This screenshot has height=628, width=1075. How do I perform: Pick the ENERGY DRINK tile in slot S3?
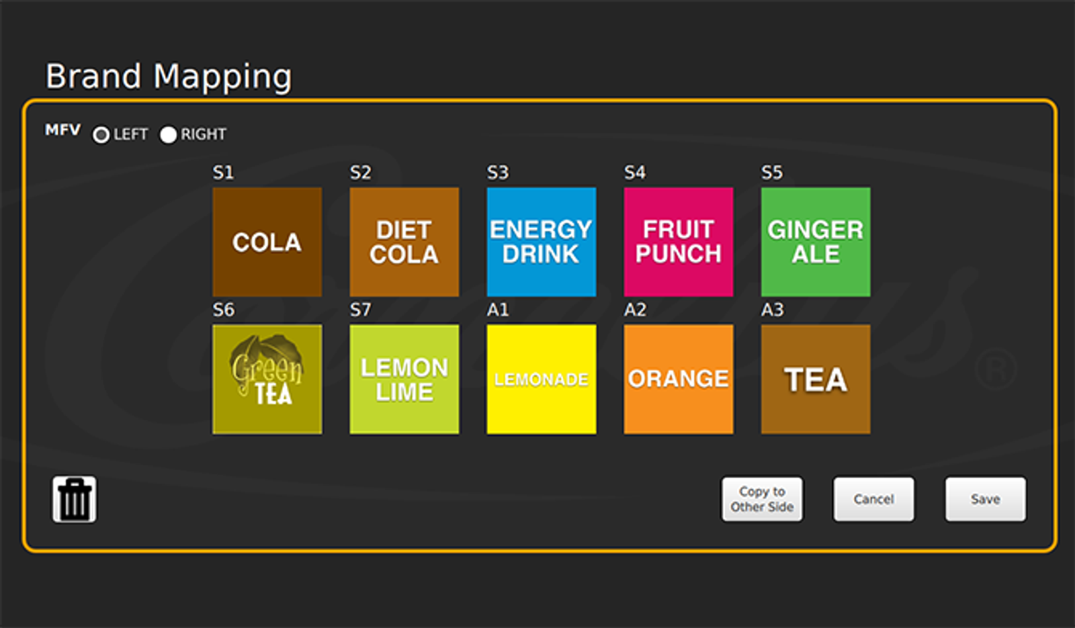click(541, 242)
